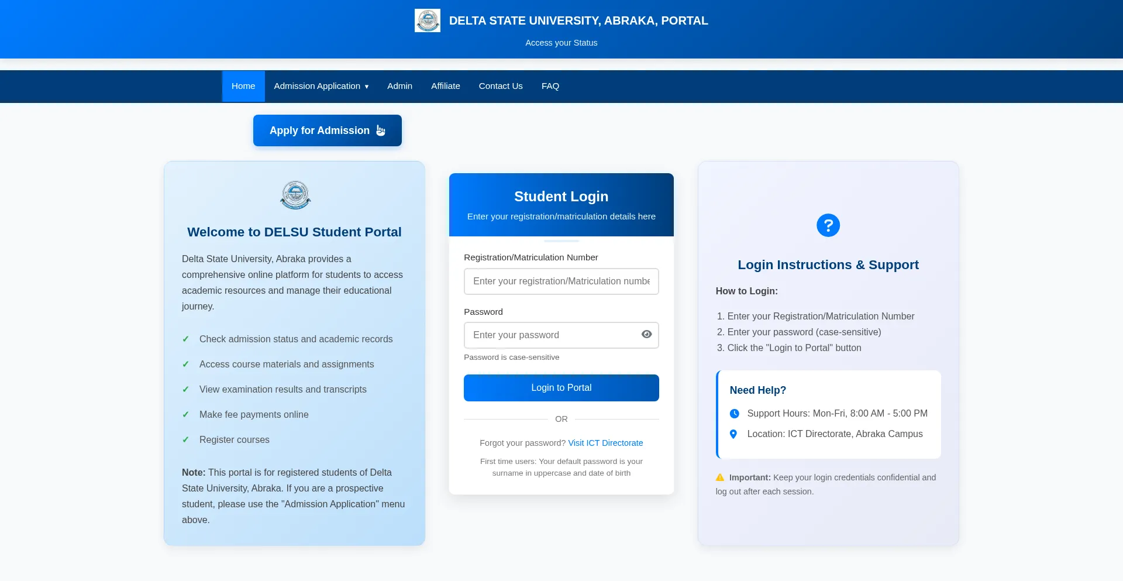1123x581 pixels.
Task: Click the 'Login Instructions & Support' heading
Action: 828,264
